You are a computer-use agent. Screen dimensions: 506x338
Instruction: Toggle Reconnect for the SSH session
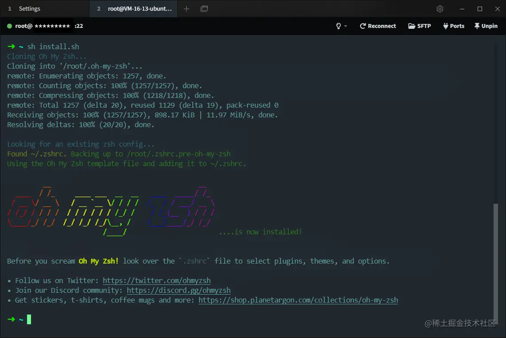click(x=378, y=26)
